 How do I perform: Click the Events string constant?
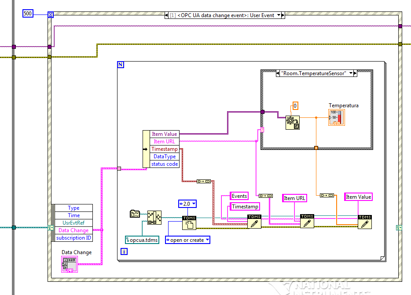(239, 196)
